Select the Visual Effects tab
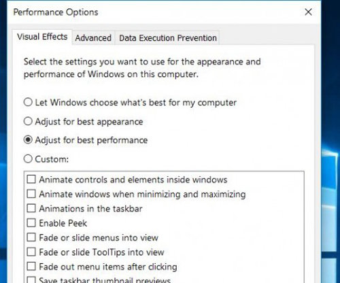340x283 pixels. pyautogui.click(x=42, y=37)
